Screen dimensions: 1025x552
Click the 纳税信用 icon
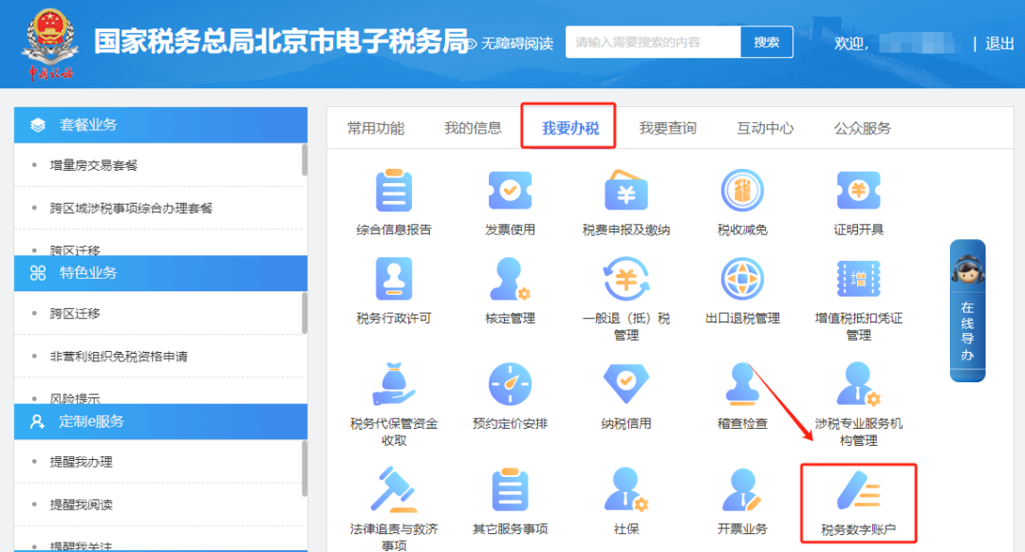click(x=626, y=384)
